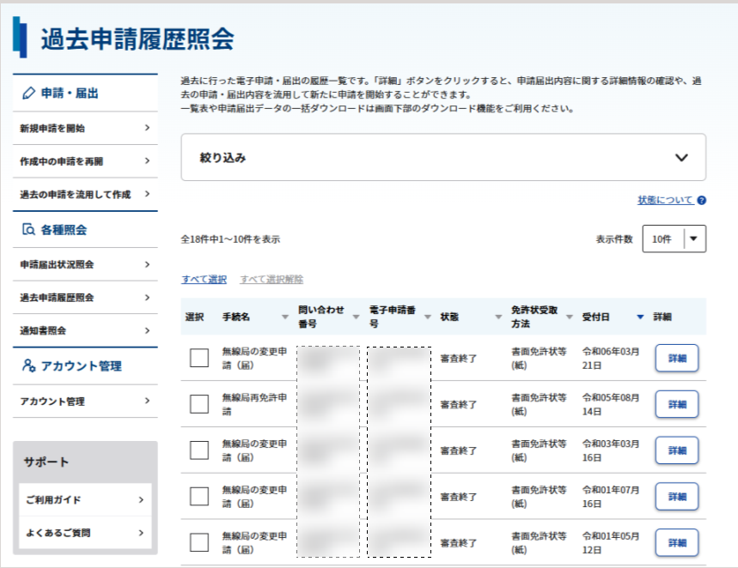Open ご利用ガイド in the support box

point(85,500)
